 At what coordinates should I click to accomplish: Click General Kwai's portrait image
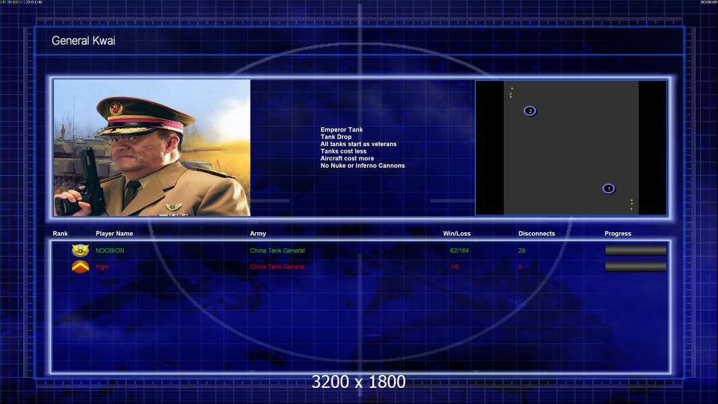point(152,147)
